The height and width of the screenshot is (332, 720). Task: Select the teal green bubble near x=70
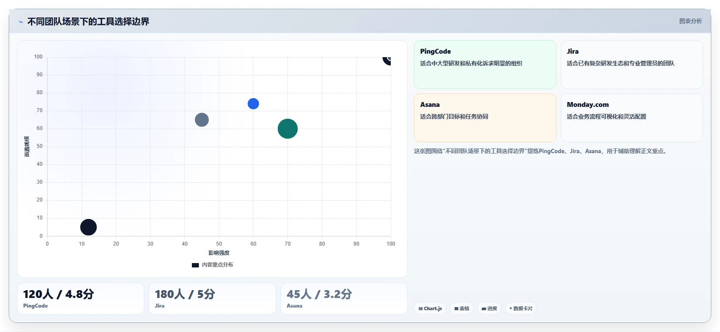point(288,129)
